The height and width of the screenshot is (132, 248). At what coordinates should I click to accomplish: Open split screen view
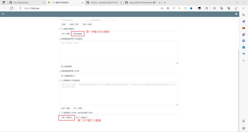click(x=185, y=8)
